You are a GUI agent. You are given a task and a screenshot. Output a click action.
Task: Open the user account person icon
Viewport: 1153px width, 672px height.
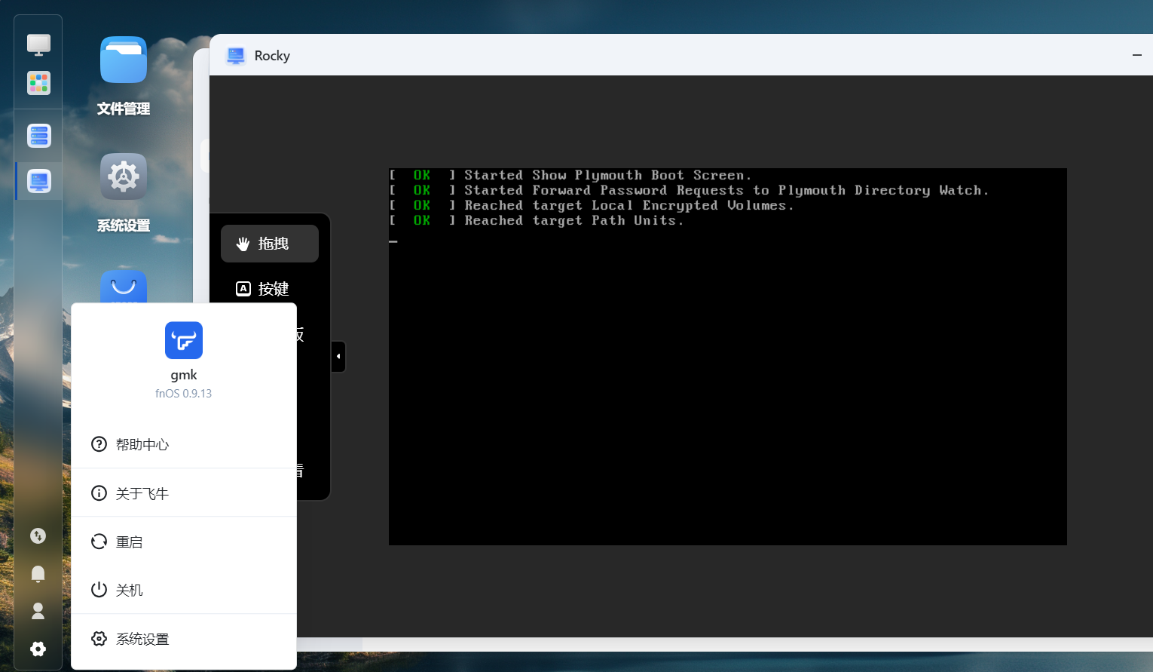[x=38, y=611]
